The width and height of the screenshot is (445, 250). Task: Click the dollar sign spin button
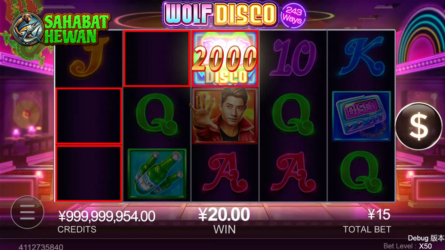click(x=419, y=126)
